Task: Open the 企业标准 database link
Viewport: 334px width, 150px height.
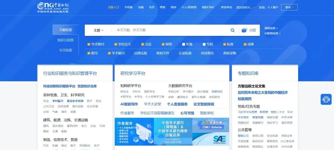Action: click(x=185, y=53)
